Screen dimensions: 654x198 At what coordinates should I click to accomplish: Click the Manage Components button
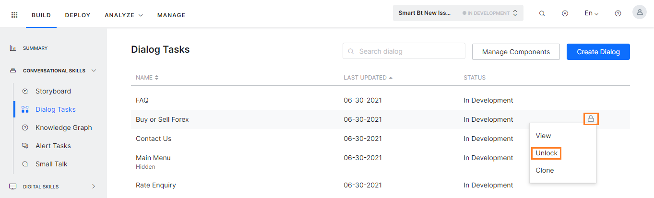tap(516, 52)
